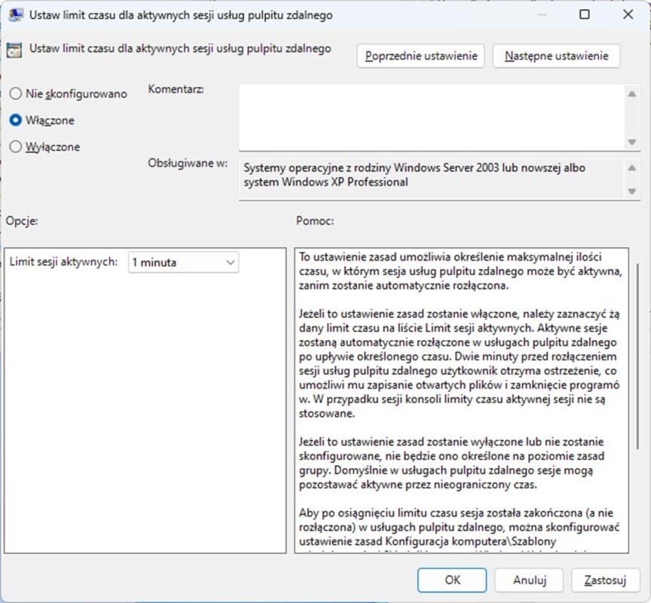Click the Komentarz box scroll up arrow
The width and height of the screenshot is (651, 603).
click(632, 94)
